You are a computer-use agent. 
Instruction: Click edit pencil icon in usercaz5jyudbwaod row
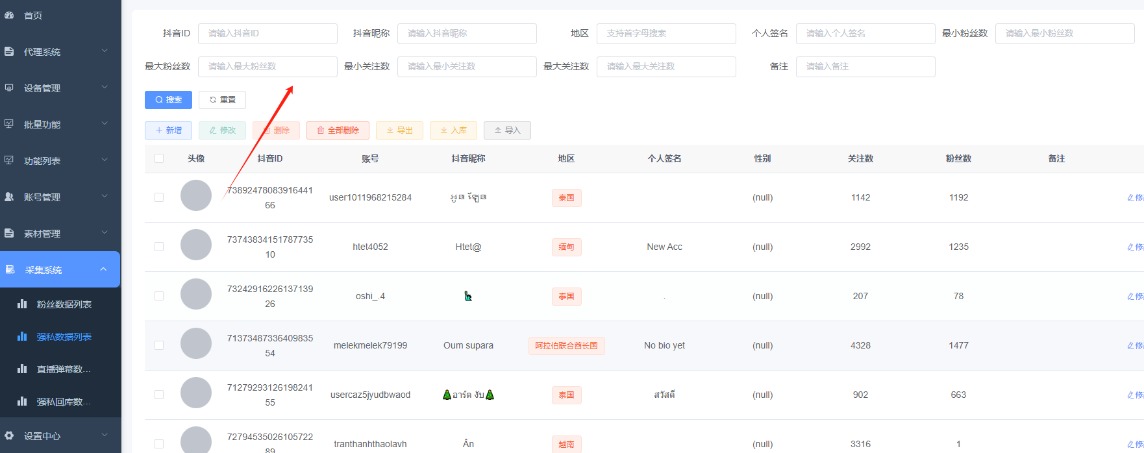(x=1130, y=395)
